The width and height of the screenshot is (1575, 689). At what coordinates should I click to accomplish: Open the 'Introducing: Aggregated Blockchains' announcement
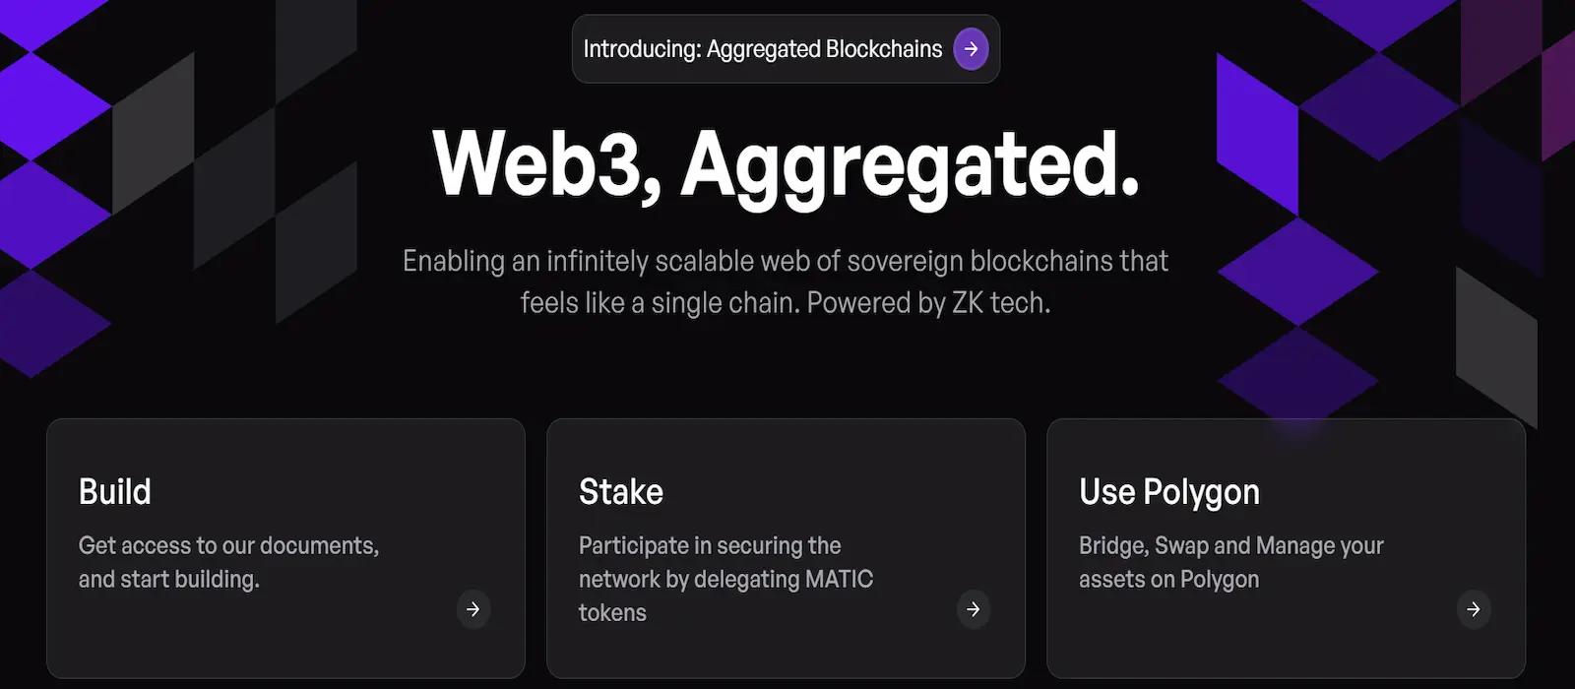pyautogui.click(x=763, y=49)
